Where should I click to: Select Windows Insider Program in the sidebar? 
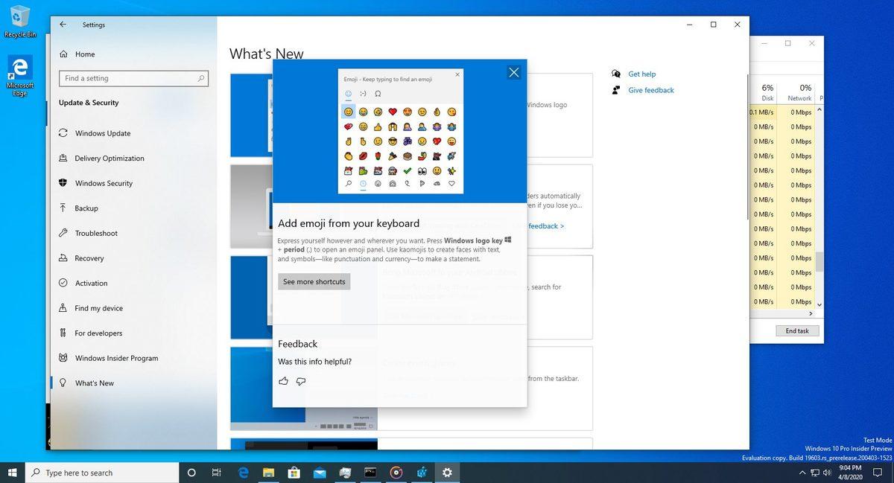coord(115,358)
